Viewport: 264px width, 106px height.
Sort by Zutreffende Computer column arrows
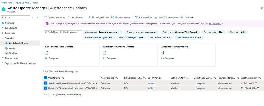[215, 78]
